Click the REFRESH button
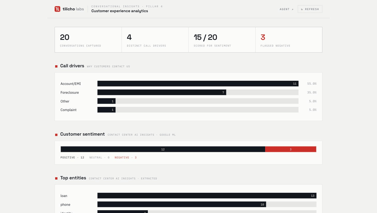The width and height of the screenshot is (377, 213). pyautogui.click(x=310, y=9)
